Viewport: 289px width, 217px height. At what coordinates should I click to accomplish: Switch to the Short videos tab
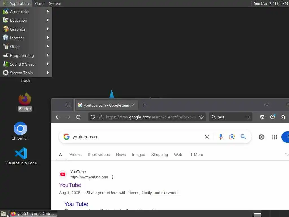tap(98, 155)
